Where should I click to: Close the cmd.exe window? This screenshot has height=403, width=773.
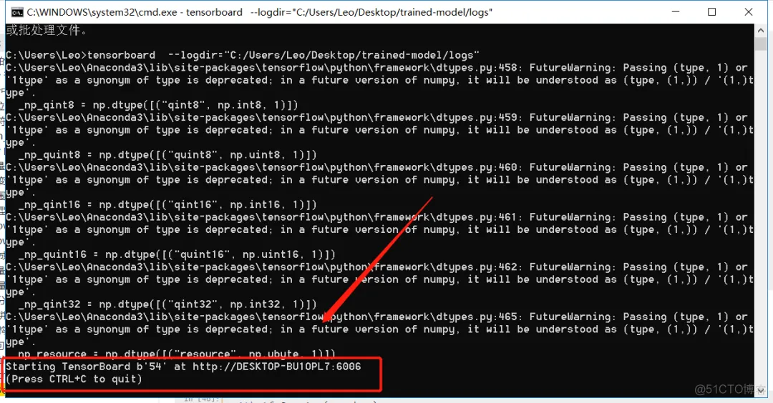pyautogui.click(x=749, y=12)
